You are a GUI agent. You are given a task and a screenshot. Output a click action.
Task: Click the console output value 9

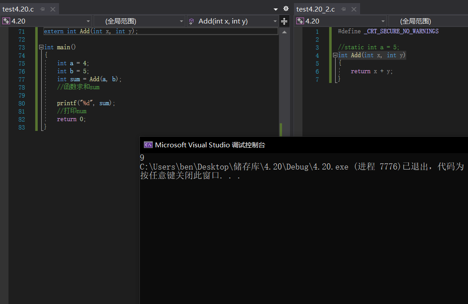point(142,158)
